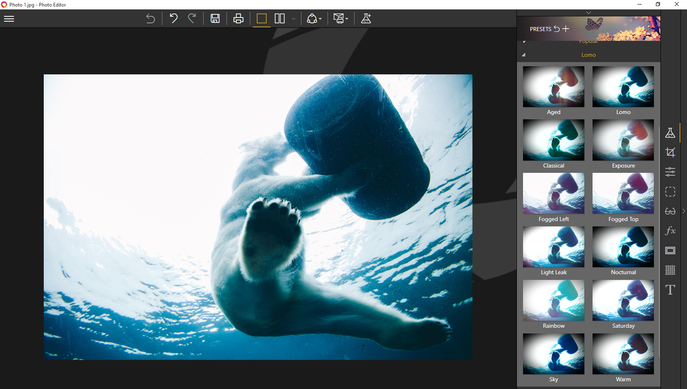Image resolution: width=687 pixels, height=389 pixels.
Task: Click the 'PRESETS' panel title
Action: (541, 29)
